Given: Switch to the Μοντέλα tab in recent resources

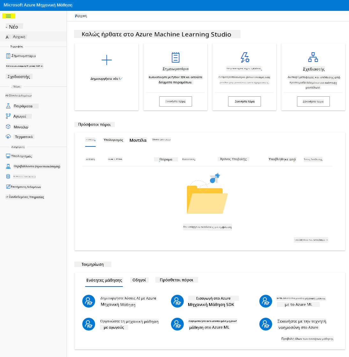Looking at the screenshot, I should point(138,140).
